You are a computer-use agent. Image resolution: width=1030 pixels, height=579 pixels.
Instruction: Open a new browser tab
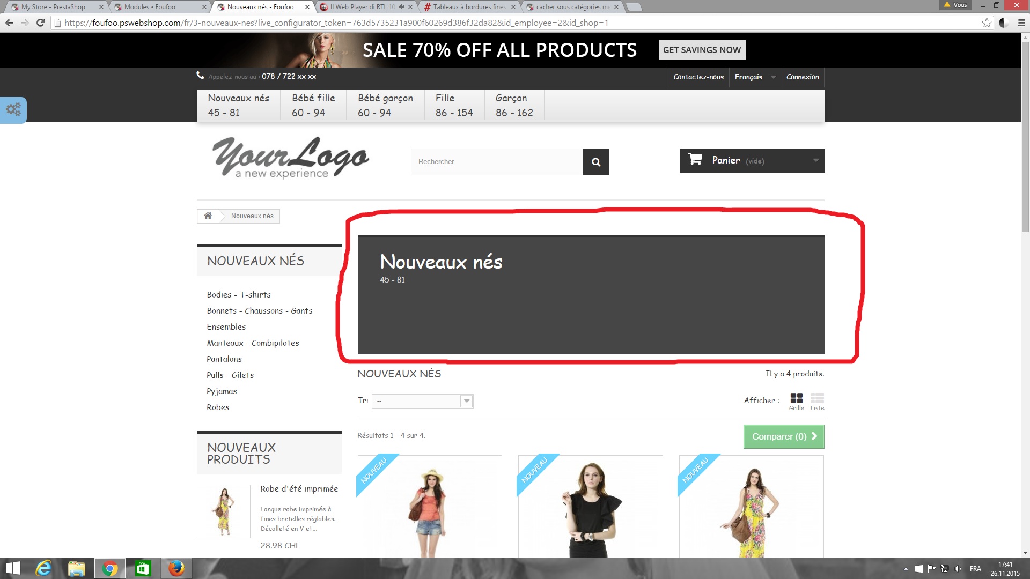pos(634,7)
